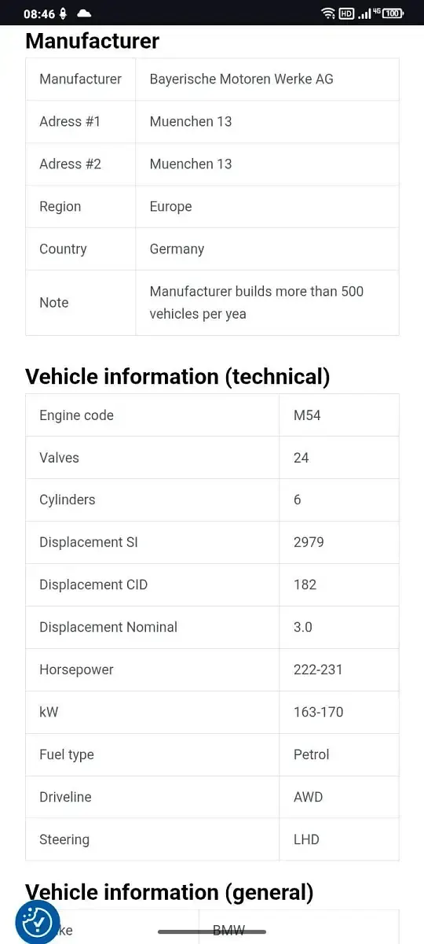
Task: Tap the home gesture bar at bottom
Action: coord(212,932)
